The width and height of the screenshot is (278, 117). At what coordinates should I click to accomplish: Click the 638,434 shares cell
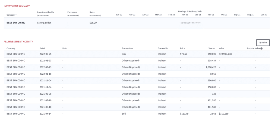click(x=211, y=61)
